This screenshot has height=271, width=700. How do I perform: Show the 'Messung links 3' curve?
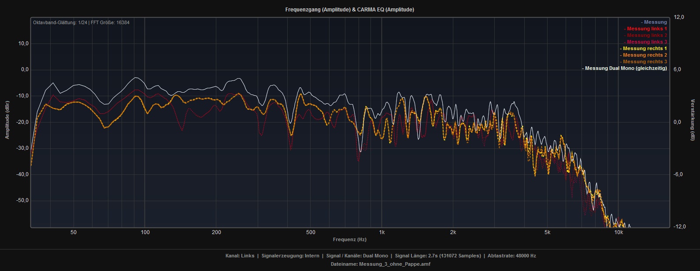coord(646,42)
